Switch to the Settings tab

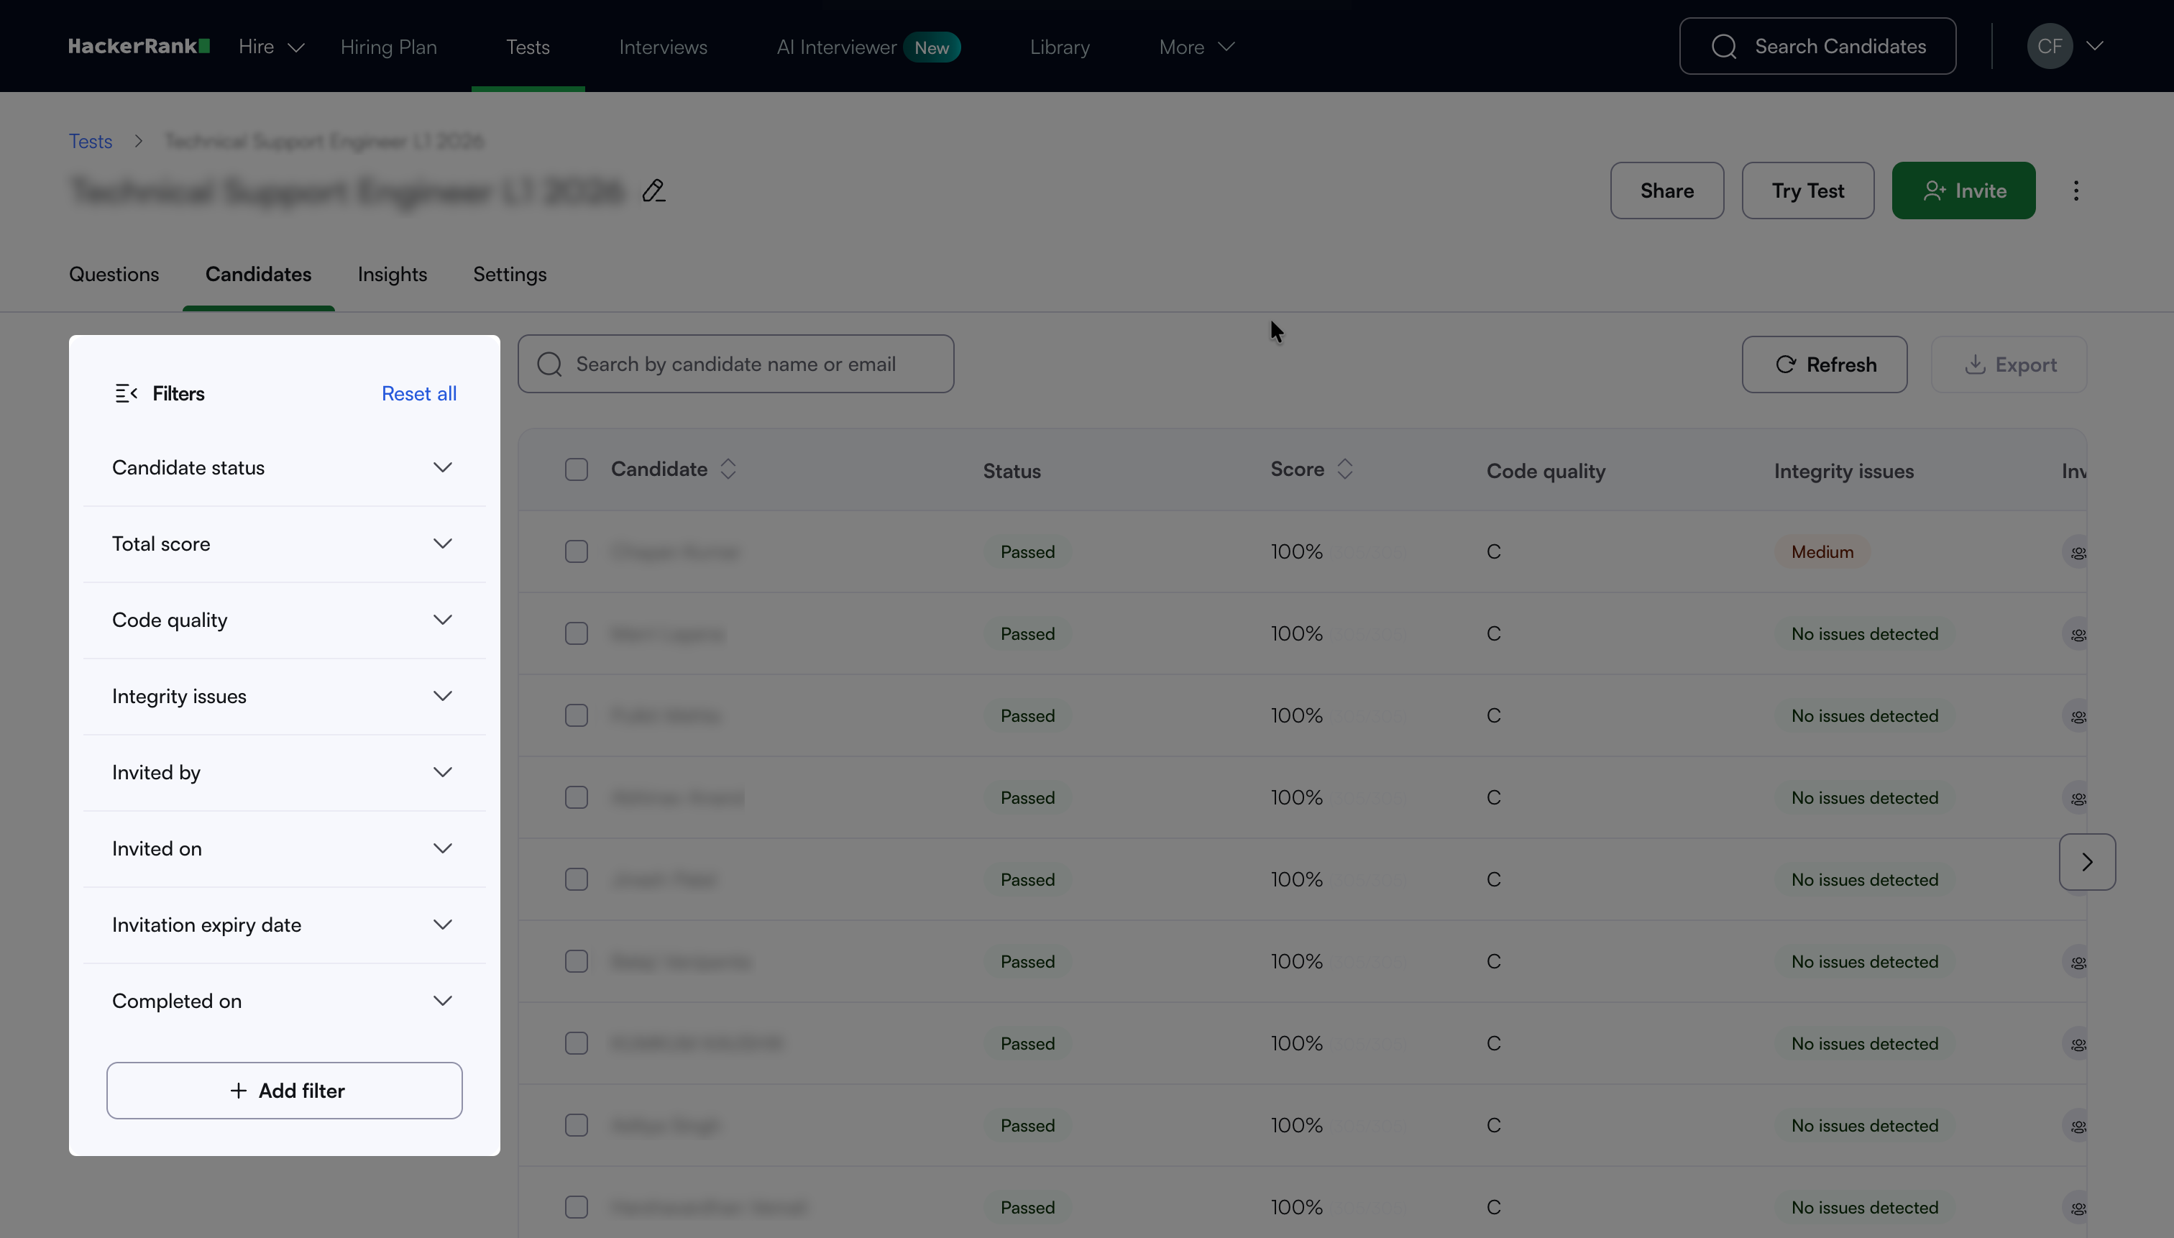(x=509, y=274)
